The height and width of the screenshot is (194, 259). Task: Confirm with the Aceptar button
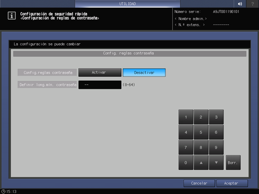click(x=232, y=183)
